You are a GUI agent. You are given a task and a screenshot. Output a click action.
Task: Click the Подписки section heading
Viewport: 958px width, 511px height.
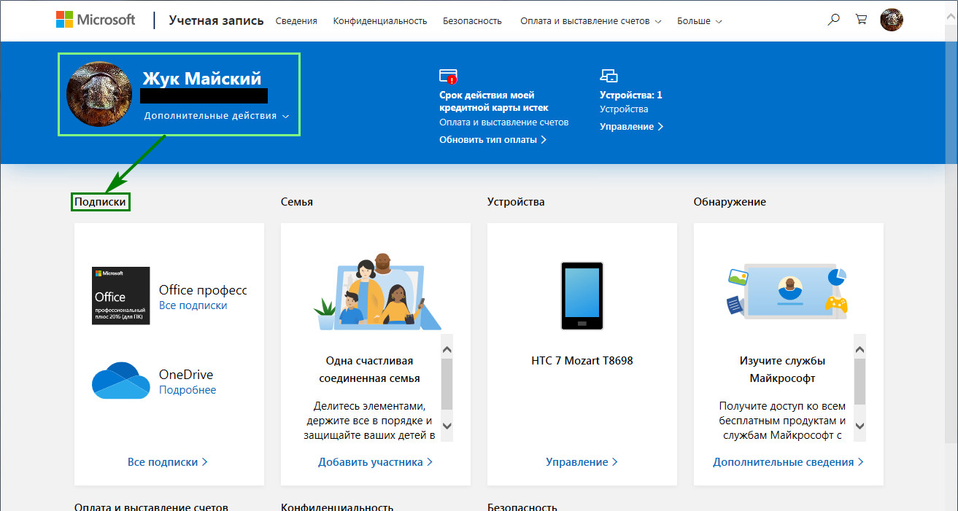point(101,201)
